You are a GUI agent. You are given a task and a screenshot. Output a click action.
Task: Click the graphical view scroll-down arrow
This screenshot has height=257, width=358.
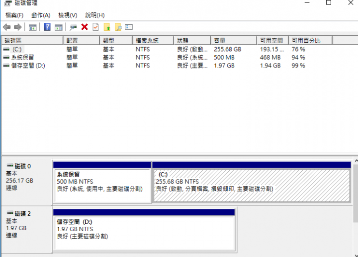(x=356, y=255)
